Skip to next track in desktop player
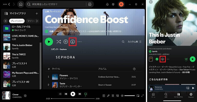This screenshot has height=102, width=197. [x=80, y=94]
